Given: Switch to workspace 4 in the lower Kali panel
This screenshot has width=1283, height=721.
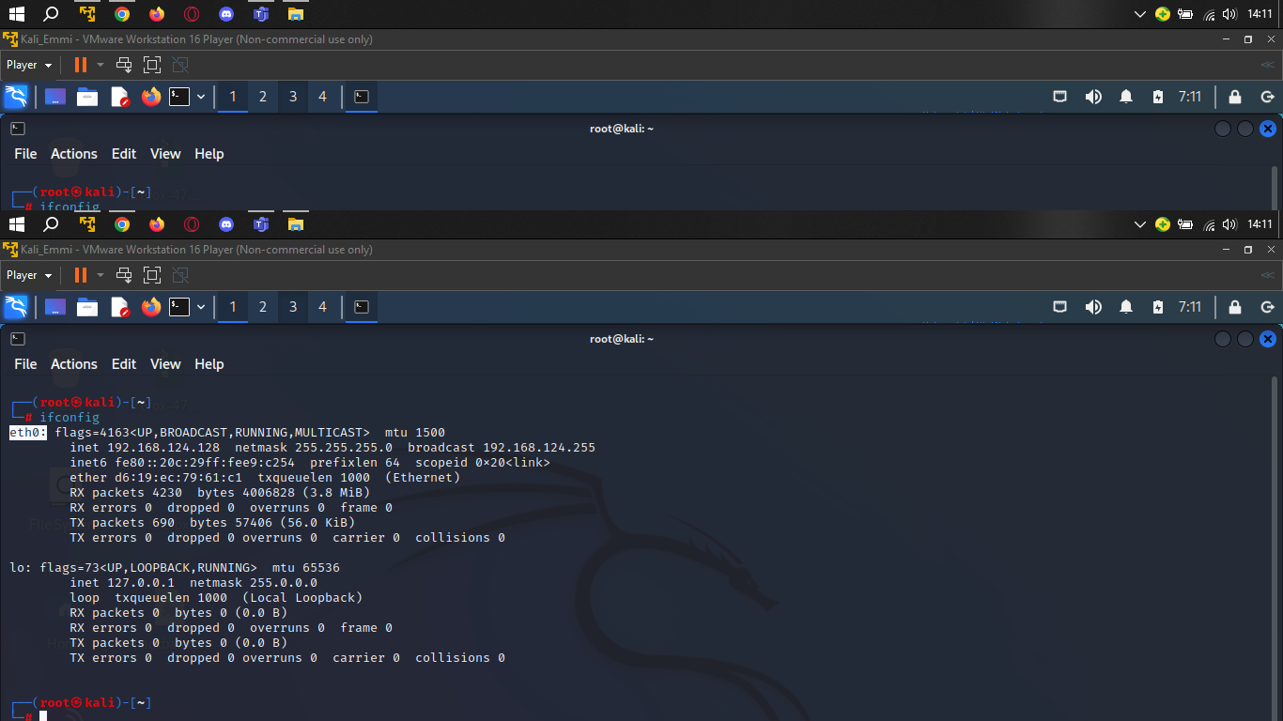Looking at the screenshot, I should click(323, 307).
